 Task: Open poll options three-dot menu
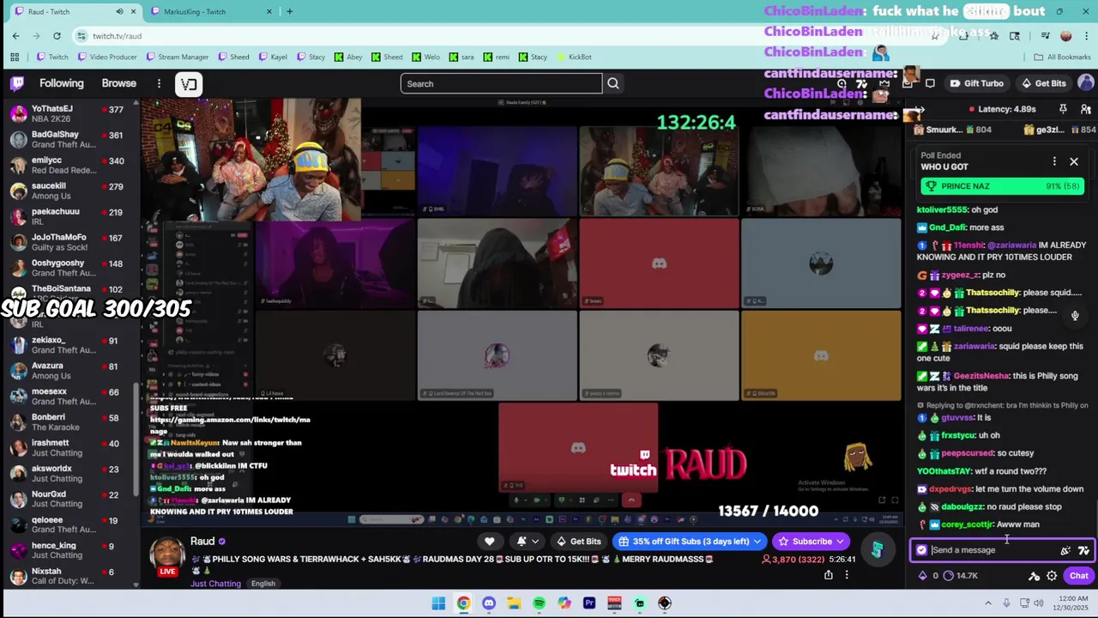coord(1054,161)
